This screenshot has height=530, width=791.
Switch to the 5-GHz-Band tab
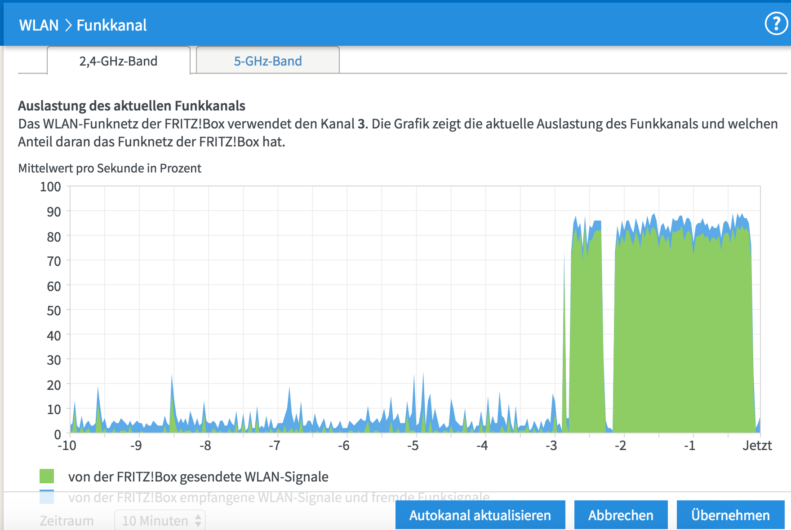[x=268, y=61]
